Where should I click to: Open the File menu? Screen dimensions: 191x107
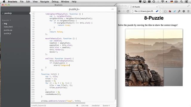coord(22,1)
